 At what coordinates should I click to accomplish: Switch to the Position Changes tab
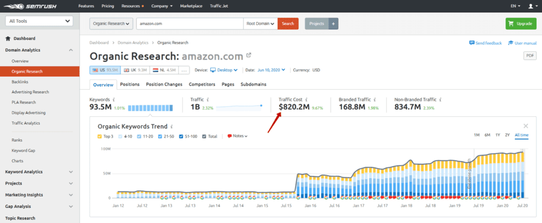pos(164,84)
